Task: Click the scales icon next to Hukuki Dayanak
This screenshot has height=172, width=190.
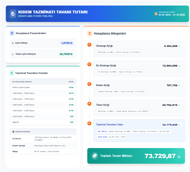Action: (13, 132)
